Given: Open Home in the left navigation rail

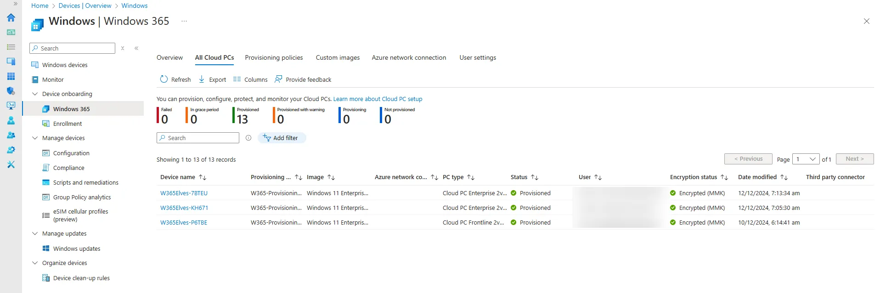Looking at the screenshot, I should point(11,17).
